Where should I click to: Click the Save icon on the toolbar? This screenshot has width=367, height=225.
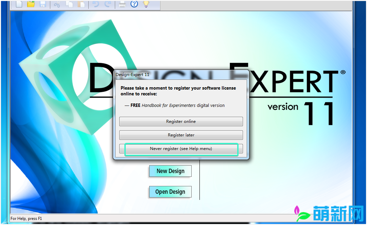[43, 4]
